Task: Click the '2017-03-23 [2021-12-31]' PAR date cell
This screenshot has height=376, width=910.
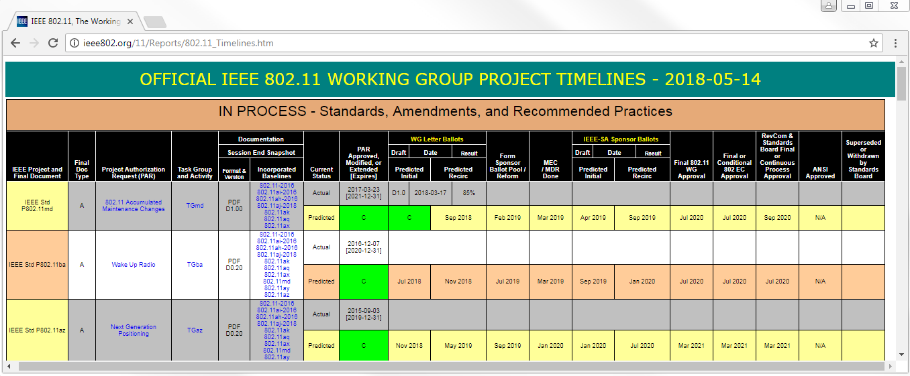Action: (x=364, y=193)
